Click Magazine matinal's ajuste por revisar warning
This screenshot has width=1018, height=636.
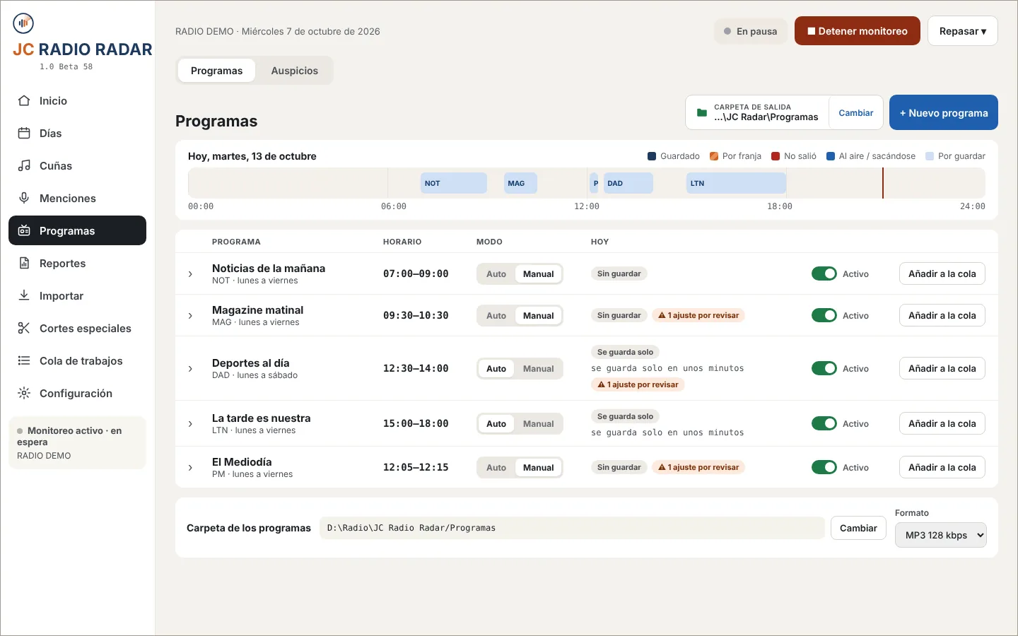[698, 316]
